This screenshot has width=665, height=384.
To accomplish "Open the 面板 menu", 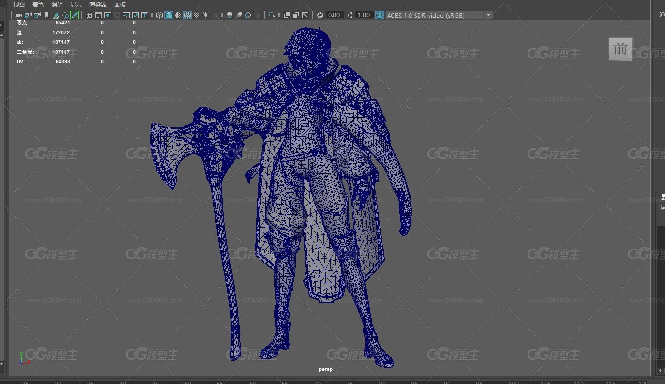I will (x=120, y=4).
